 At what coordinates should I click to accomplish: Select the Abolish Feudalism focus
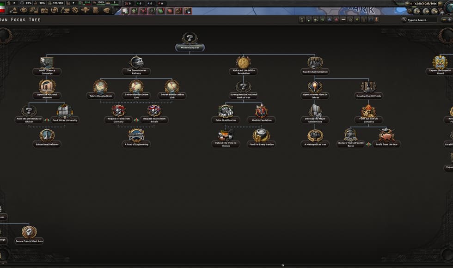tap(262, 115)
